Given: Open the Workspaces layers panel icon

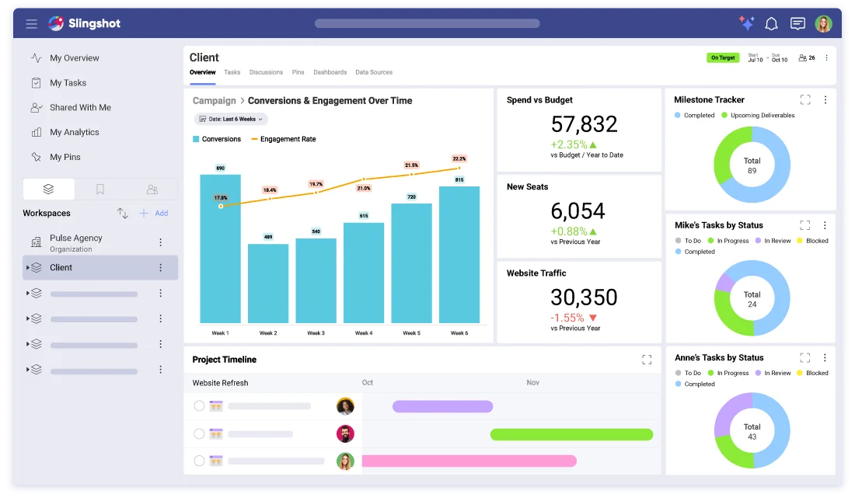Looking at the screenshot, I should pos(48,189).
